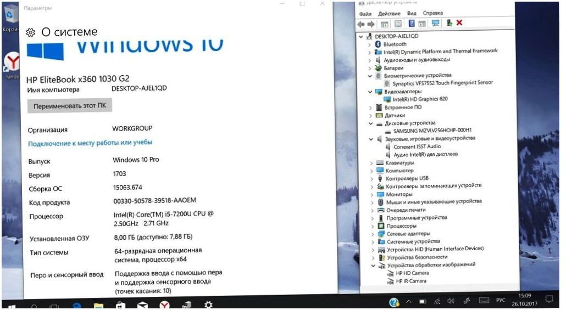The width and height of the screenshot is (561, 310).
Task: Open the Файл menu in Device Manager
Action: [365, 14]
